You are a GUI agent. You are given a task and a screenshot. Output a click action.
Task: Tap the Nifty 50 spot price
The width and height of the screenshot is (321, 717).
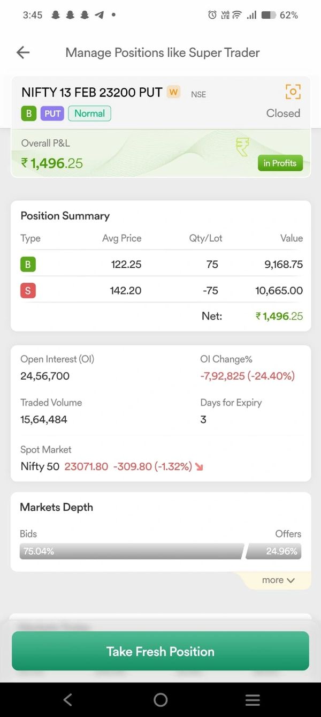tap(86, 466)
